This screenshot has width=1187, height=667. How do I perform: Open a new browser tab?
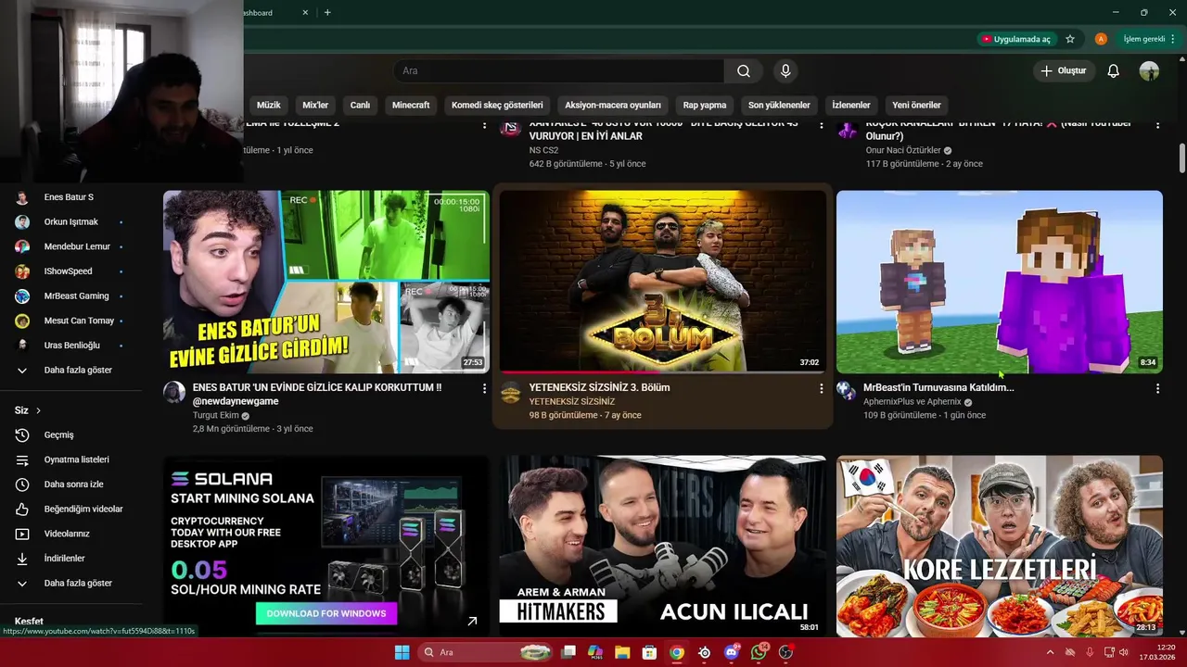(327, 12)
